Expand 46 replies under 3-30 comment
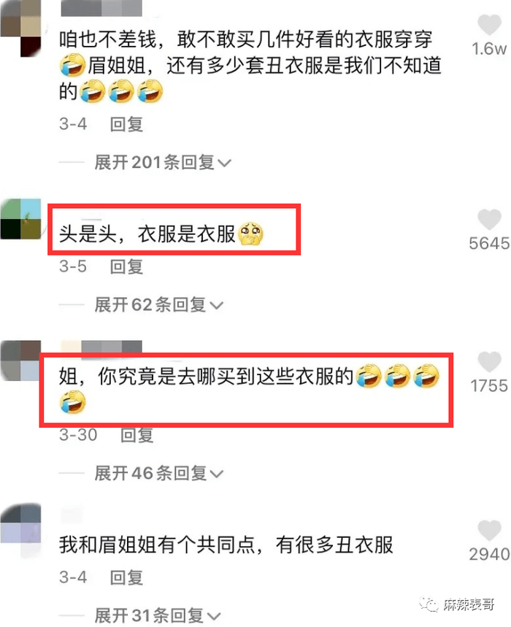Viewport: 511px width, 627px height. [x=158, y=473]
